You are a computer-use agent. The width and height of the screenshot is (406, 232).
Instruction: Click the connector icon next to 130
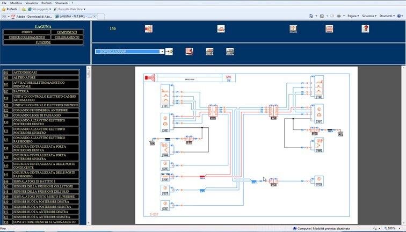[149, 29]
